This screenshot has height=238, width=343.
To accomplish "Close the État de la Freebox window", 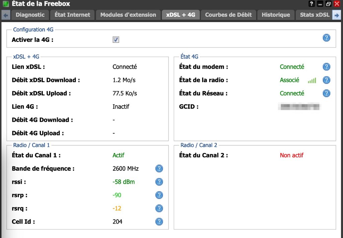I will point(337,4).
